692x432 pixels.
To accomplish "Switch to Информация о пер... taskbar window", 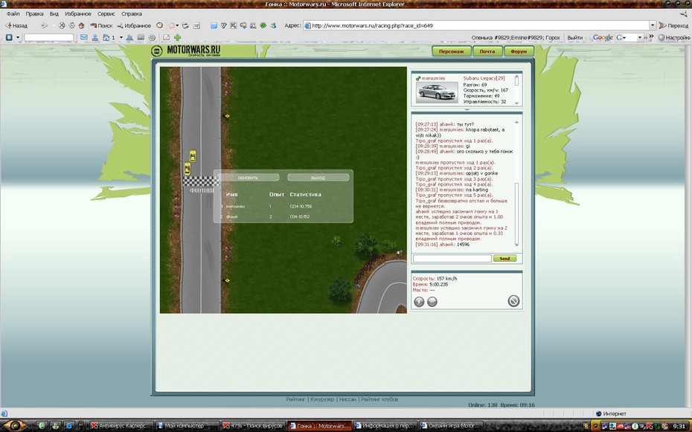I will point(385,426).
